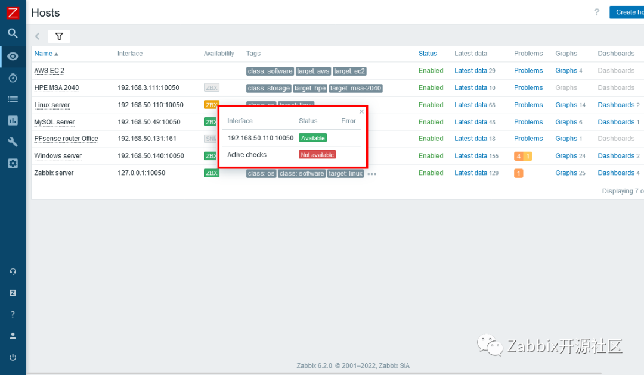Click the green ZBX badge of Zabbix server
This screenshot has height=375, width=644.
(x=212, y=173)
